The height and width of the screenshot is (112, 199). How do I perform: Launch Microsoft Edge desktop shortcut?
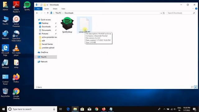5,50
